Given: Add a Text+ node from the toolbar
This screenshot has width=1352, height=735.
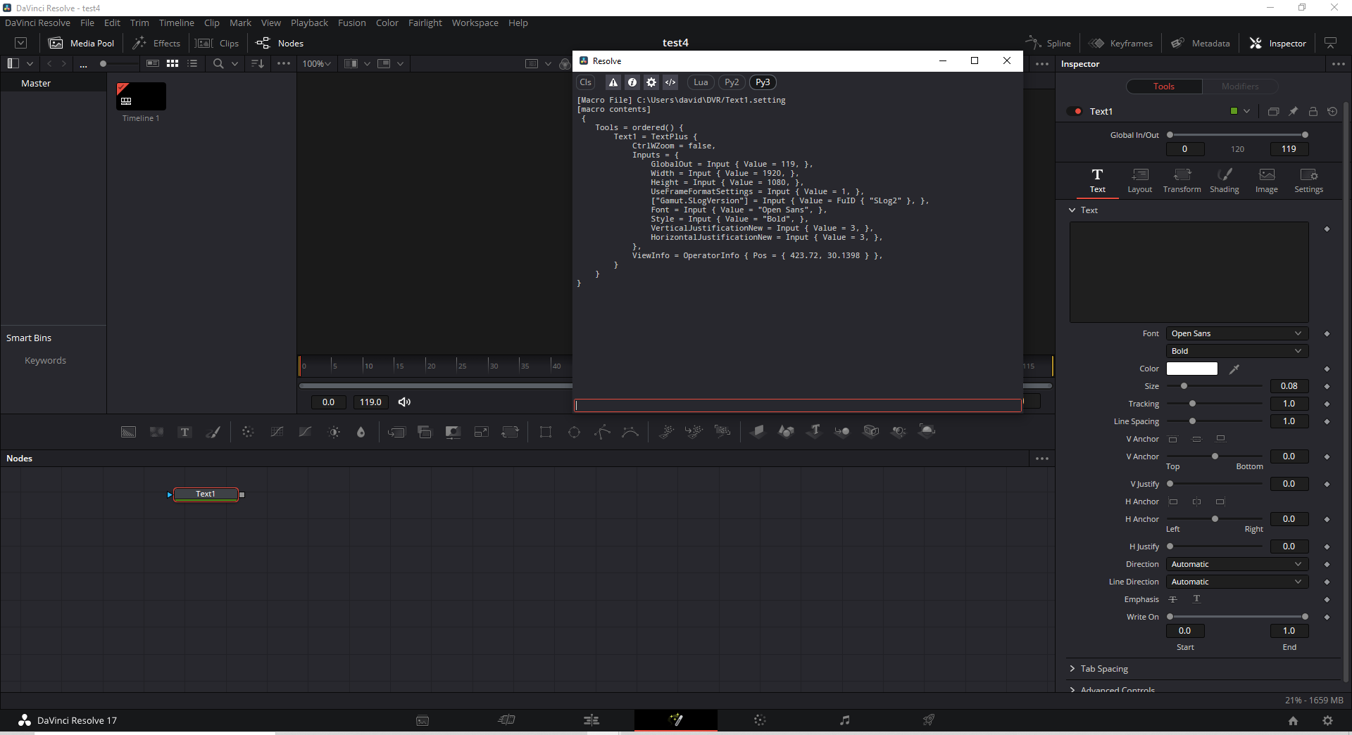Looking at the screenshot, I should (x=184, y=432).
